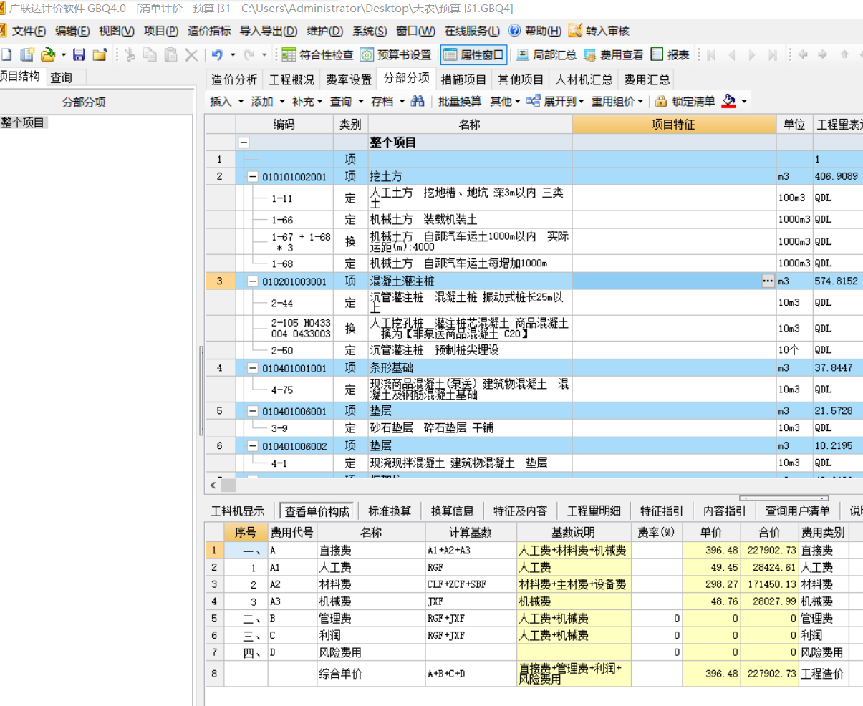Click the Open folder icon
This screenshot has width=863, height=706.
point(48,55)
